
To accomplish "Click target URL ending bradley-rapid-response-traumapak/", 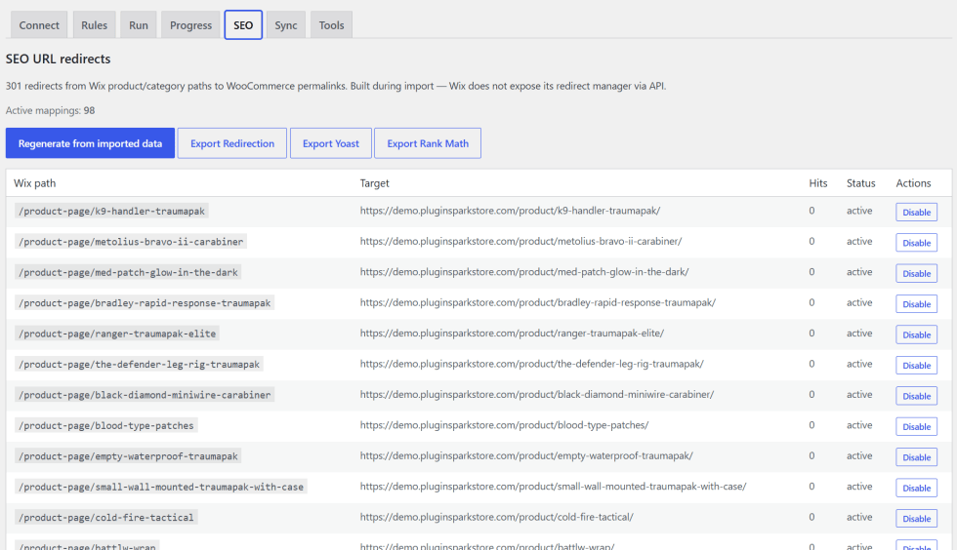I will 538,302.
